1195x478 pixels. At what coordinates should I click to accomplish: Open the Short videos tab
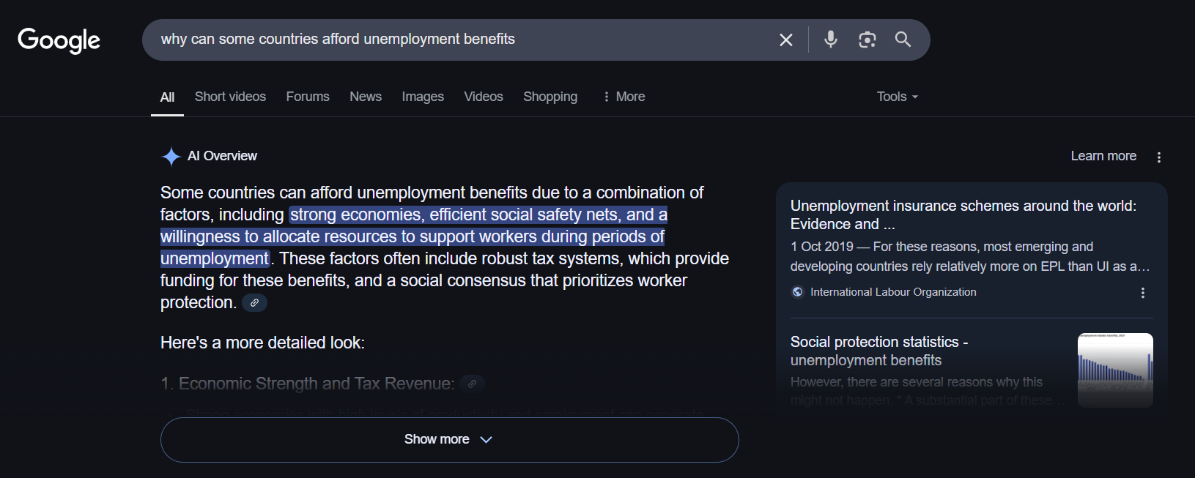230,97
